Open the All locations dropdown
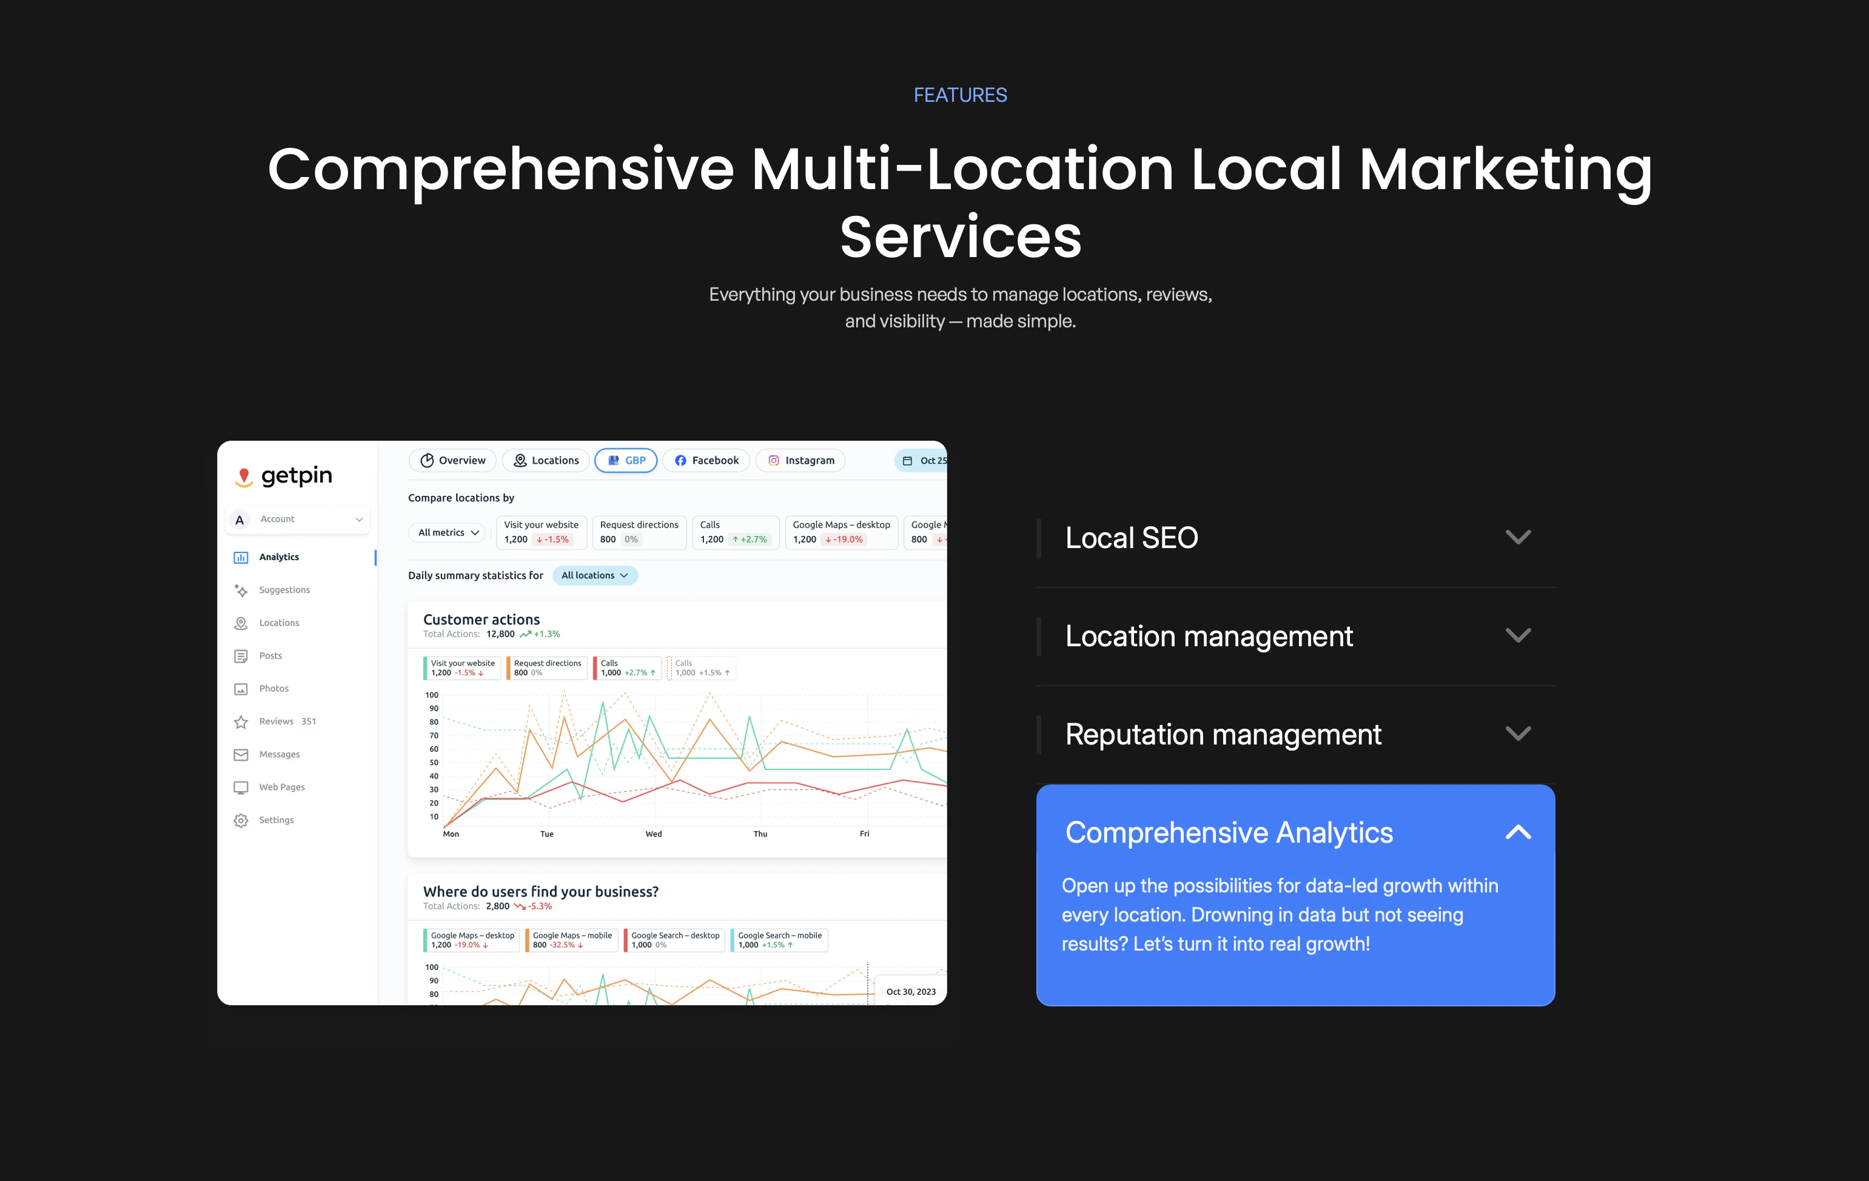 coord(594,575)
